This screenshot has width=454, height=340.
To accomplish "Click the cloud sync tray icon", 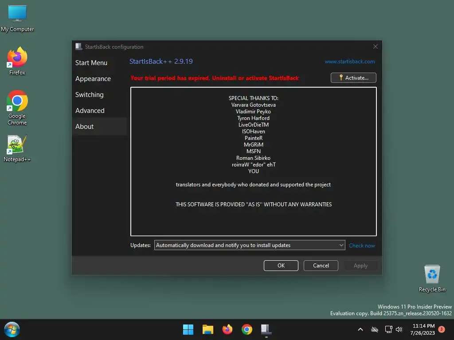I will 375,329.
